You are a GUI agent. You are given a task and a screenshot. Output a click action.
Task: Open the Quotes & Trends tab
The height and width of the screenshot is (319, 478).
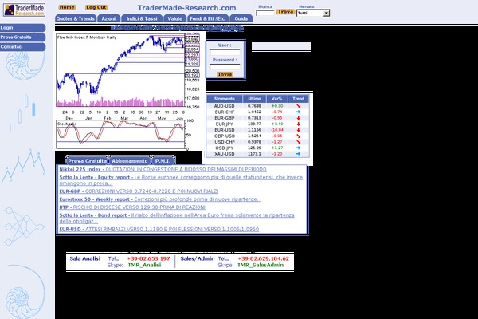click(76, 18)
